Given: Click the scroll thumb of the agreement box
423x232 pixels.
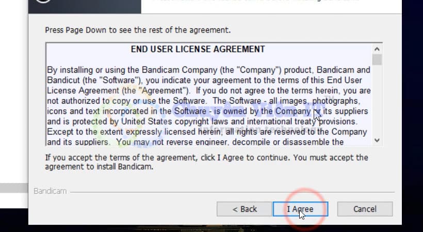Looking at the screenshot, I should 377,60.
